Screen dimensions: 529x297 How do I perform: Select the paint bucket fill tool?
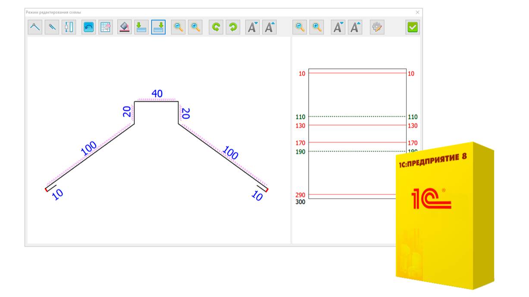click(x=125, y=27)
